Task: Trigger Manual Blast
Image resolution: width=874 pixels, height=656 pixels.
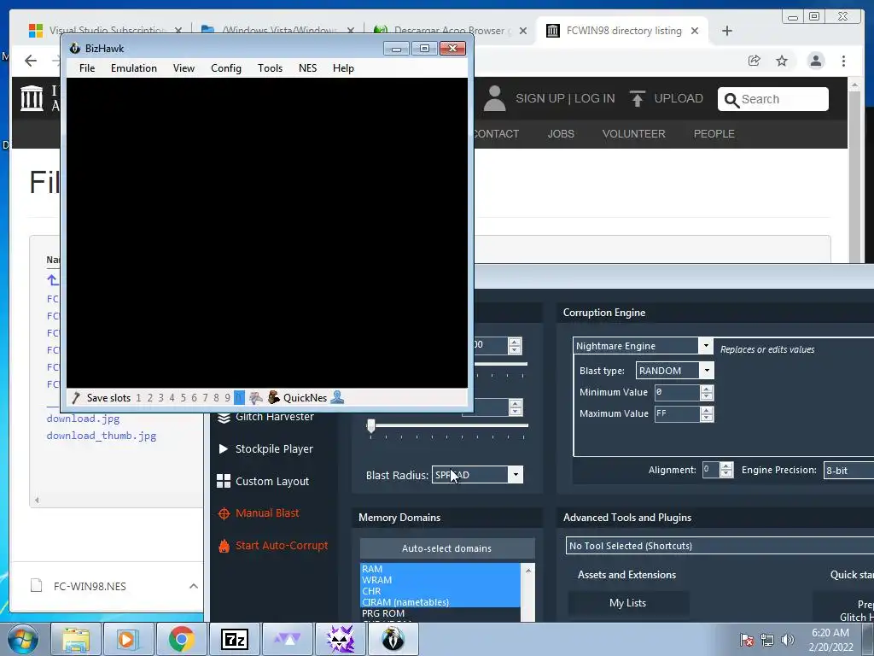Action: (x=259, y=513)
